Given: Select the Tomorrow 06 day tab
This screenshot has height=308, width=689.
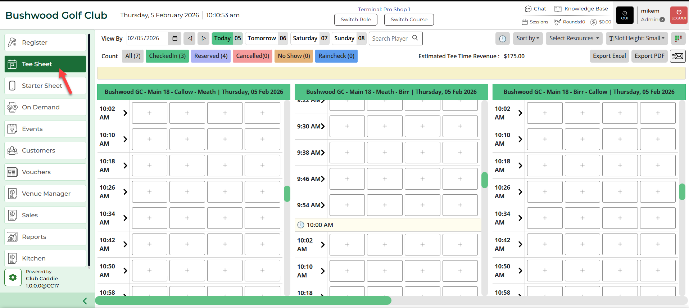Looking at the screenshot, I should coord(267,38).
